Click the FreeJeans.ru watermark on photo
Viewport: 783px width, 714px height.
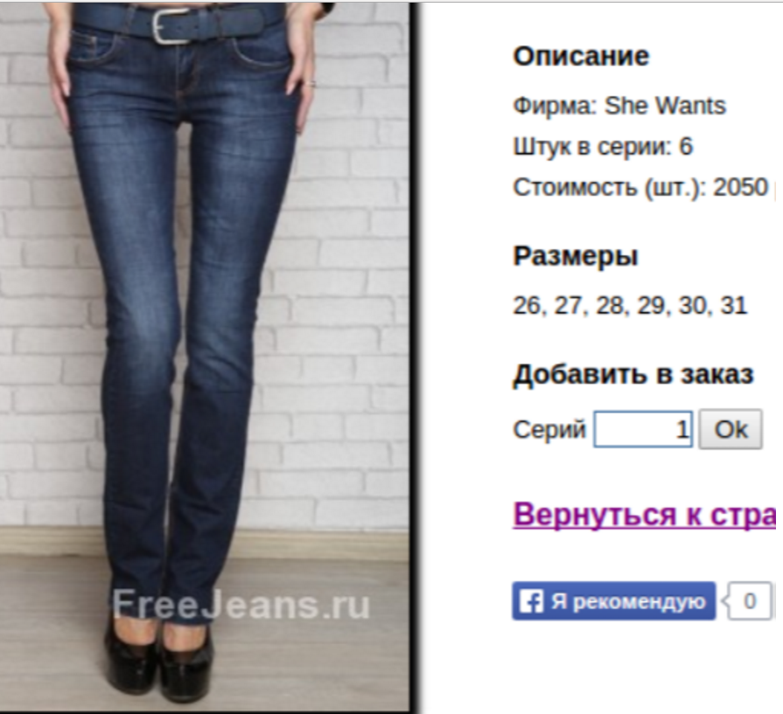pos(241,605)
